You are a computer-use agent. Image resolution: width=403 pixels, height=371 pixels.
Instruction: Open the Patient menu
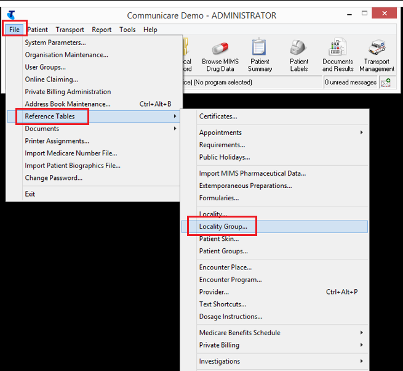pyautogui.click(x=38, y=30)
